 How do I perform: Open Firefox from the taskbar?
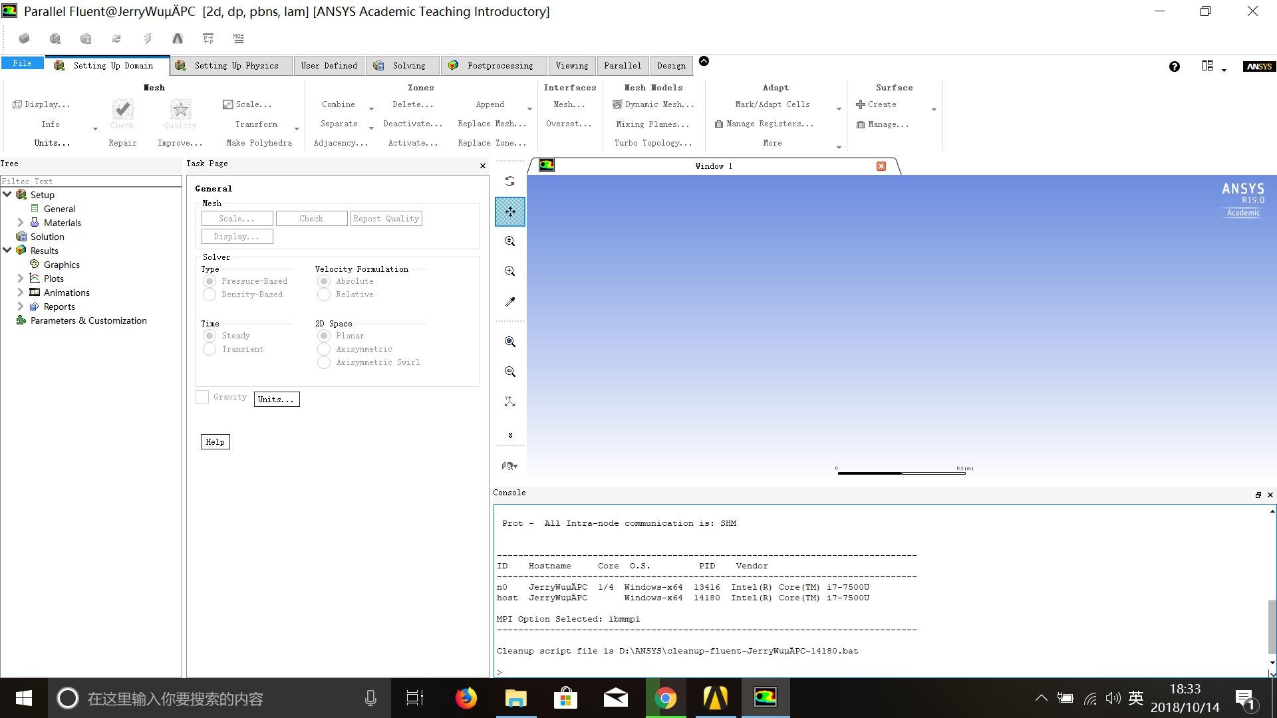[466, 698]
